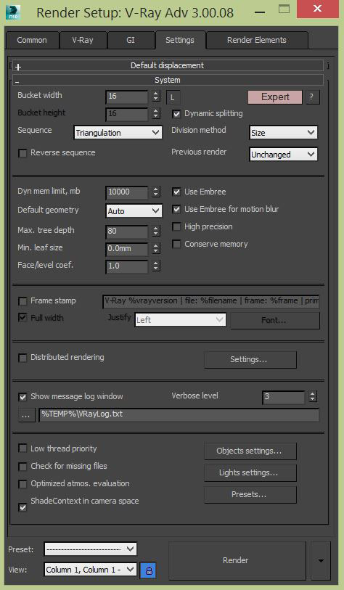
Task: Click the ellipsis browse log file button
Action: pos(26,415)
